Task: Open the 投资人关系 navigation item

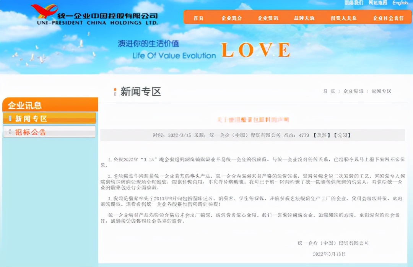Action: 344,18
